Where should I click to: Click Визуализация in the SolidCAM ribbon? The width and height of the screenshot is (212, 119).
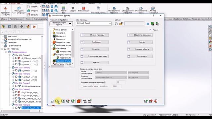(83, 9)
